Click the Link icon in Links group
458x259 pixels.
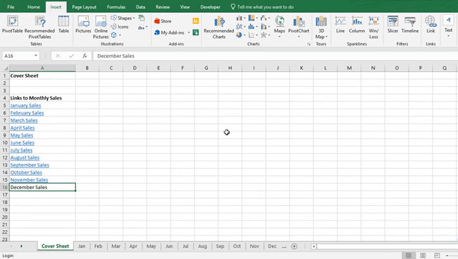[x=431, y=25]
